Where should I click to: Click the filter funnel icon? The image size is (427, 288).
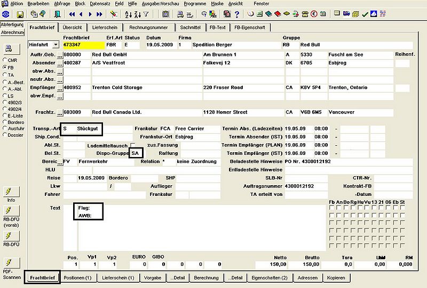pyautogui.click(x=146, y=14)
